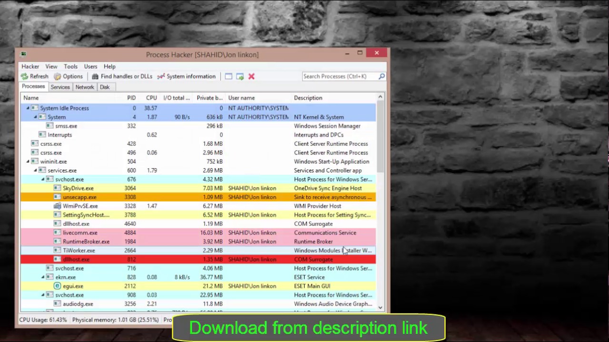This screenshot has height=342, width=609.
Task: Click the 'WMI Provider Host' description
Action: click(317, 206)
